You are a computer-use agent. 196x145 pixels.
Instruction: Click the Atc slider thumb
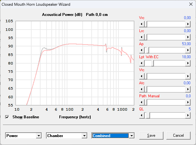coord(146,89)
